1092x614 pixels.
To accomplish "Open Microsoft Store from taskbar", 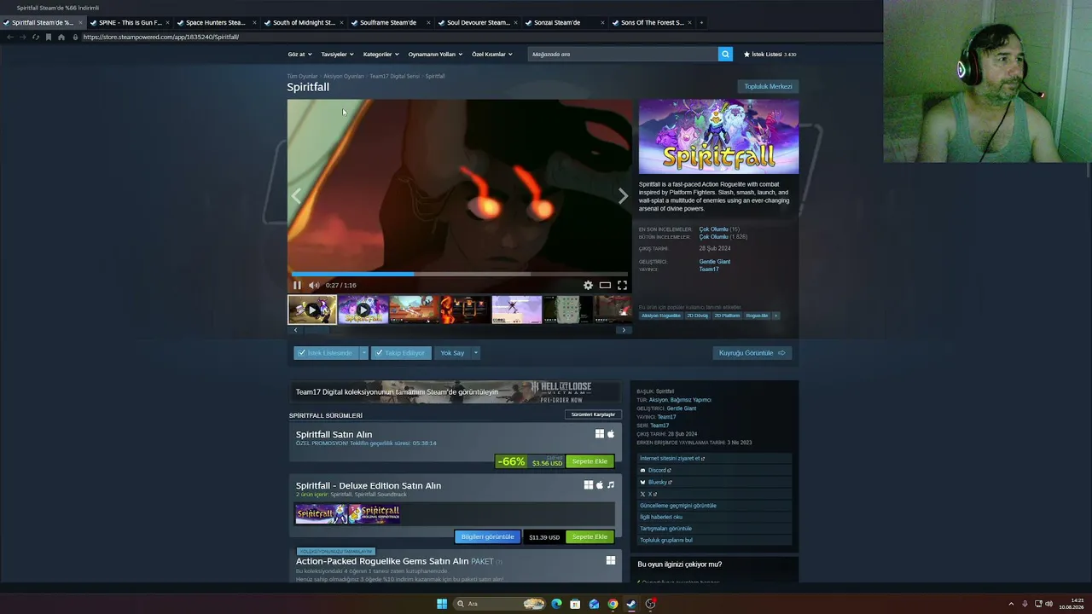I will 575,604.
